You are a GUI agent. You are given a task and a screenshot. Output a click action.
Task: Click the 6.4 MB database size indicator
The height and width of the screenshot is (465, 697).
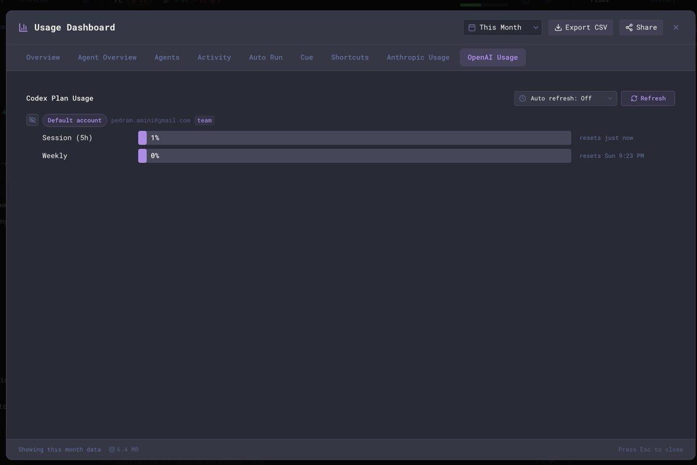point(124,449)
